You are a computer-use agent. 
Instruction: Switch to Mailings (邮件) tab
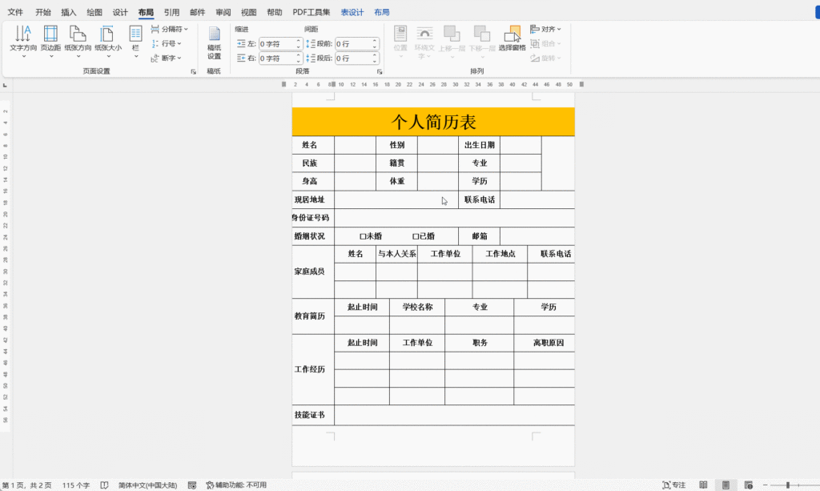[197, 12]
